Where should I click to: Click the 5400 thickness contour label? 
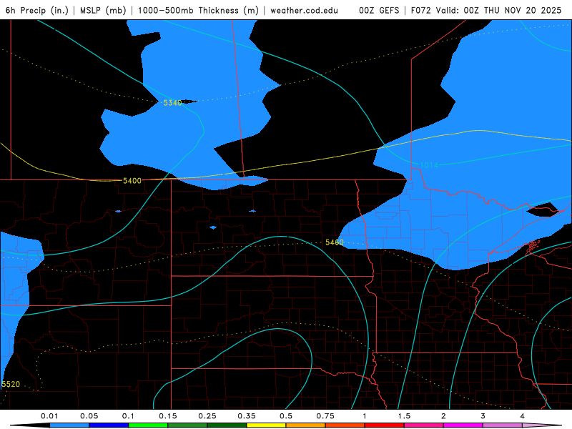132,181
